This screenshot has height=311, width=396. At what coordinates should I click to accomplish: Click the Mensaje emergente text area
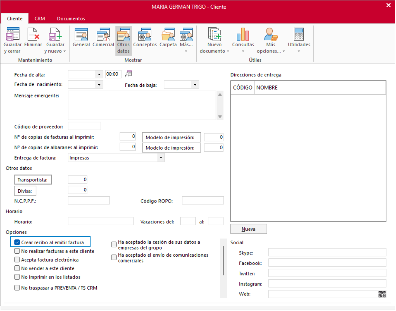(x=142, y=106)
